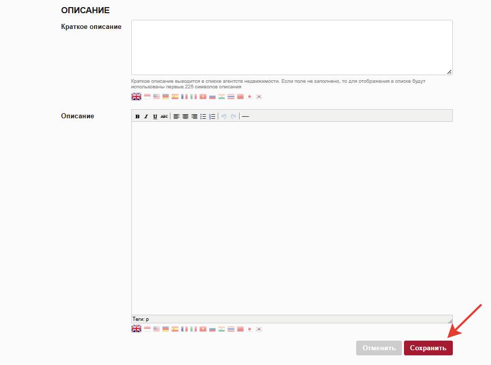Focus the Краткое описание text area

pyautogui.click(x=292, y=47)
